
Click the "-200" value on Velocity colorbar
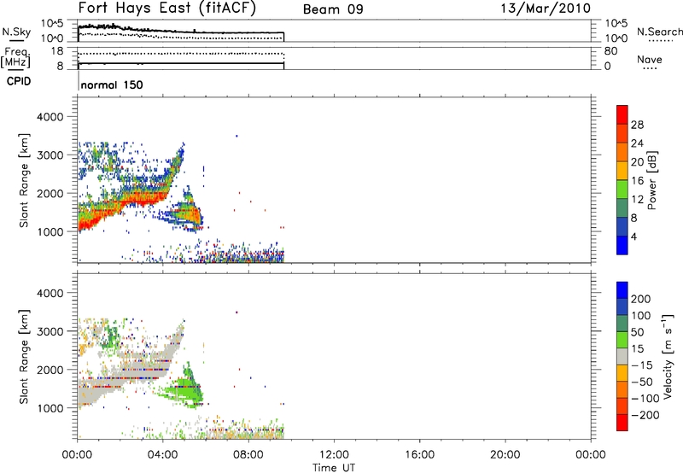pyautogui.click(x=645, y=415)
